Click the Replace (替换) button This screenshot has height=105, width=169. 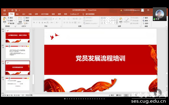point(146,20)
